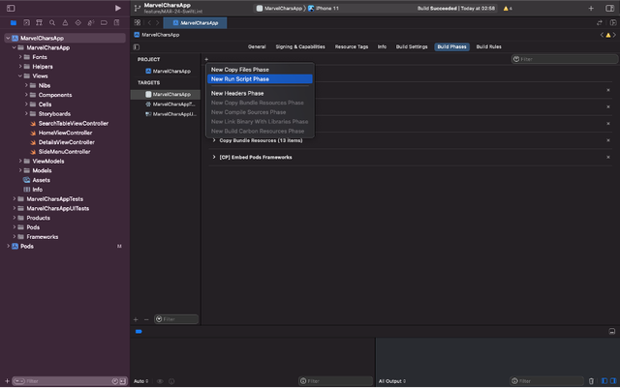Open the Report navigator icon
The height and width of the screenshot is (388, 620).
116,23
